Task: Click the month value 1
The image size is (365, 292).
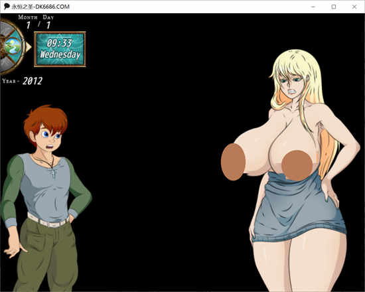Action: point(29,25)
